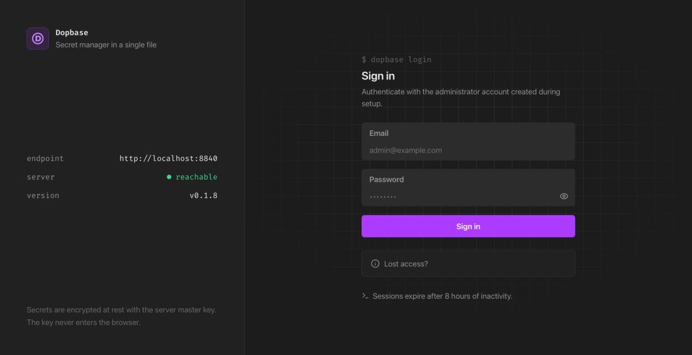Image resolution: width=692 pixels, height=355 pixels.
Task: Focus the Email input field
Action: [x=468, y=142]
